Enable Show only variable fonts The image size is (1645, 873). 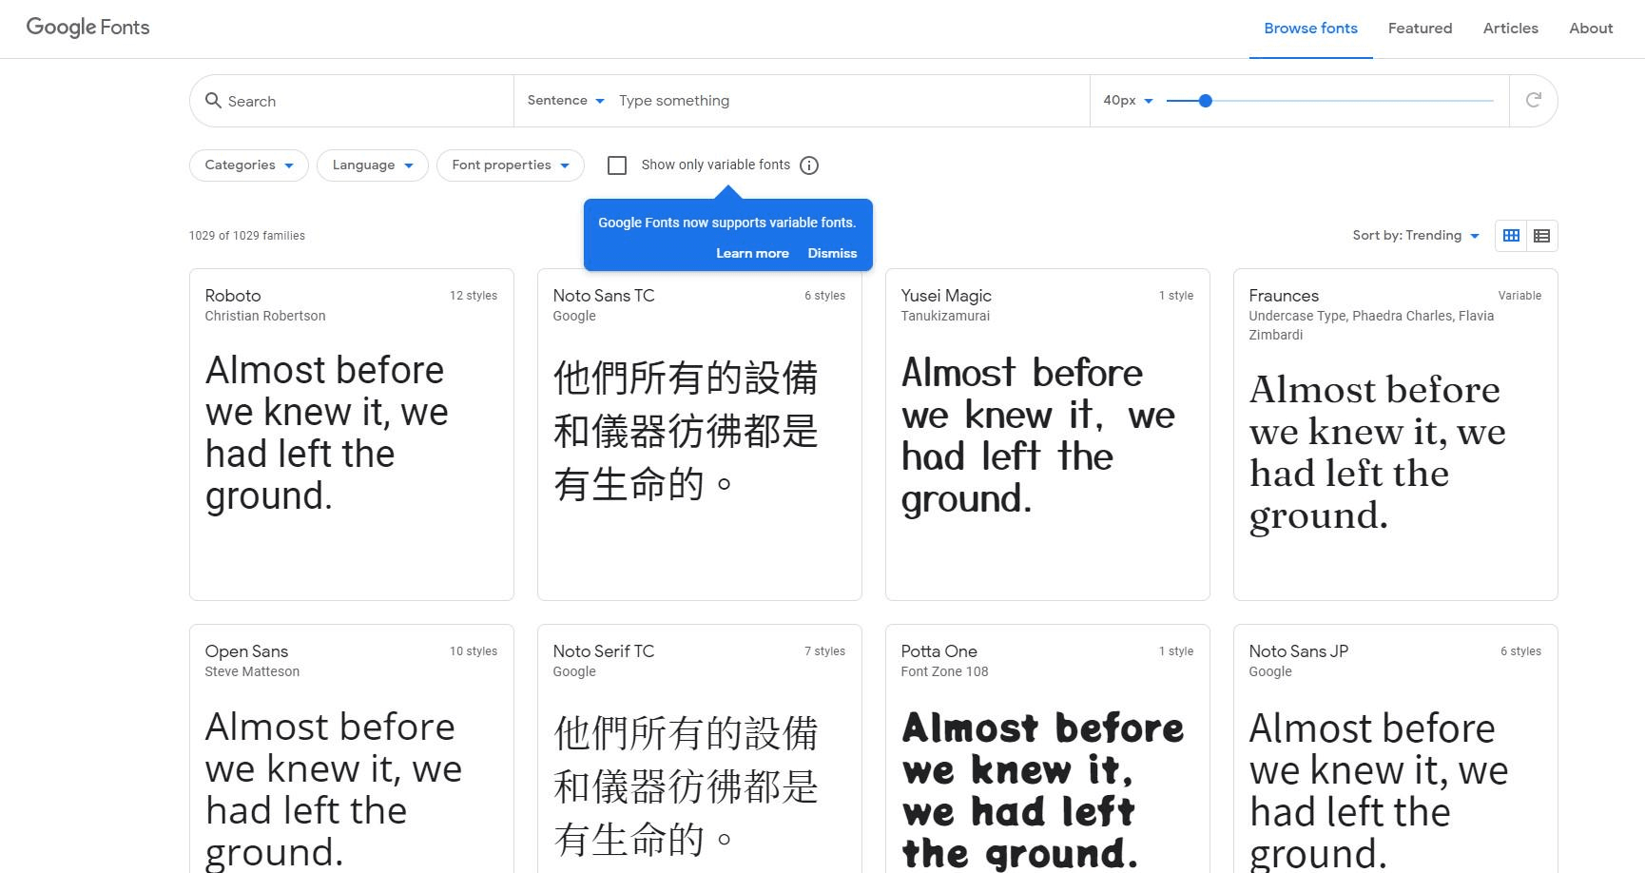617,165
